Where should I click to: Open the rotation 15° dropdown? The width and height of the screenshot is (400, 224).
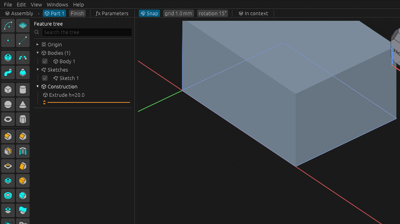pyautogui.click(x=212, y=13)
